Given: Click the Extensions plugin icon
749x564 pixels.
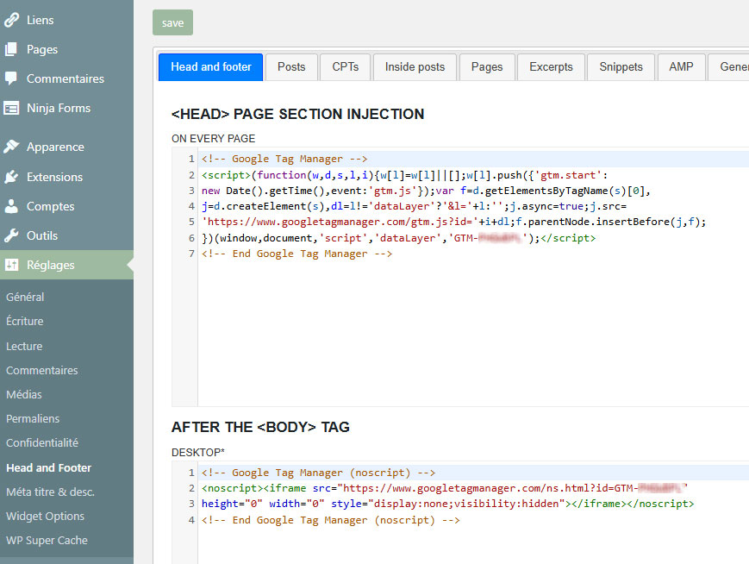Looking at the screenshot, I should [x=11, y=177].
